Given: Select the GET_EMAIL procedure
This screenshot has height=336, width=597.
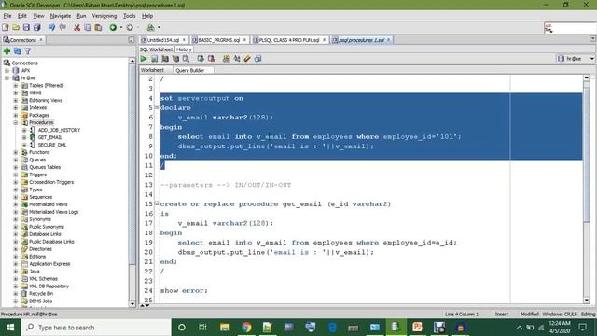Looking at the screenshot, I should [49, 137].
